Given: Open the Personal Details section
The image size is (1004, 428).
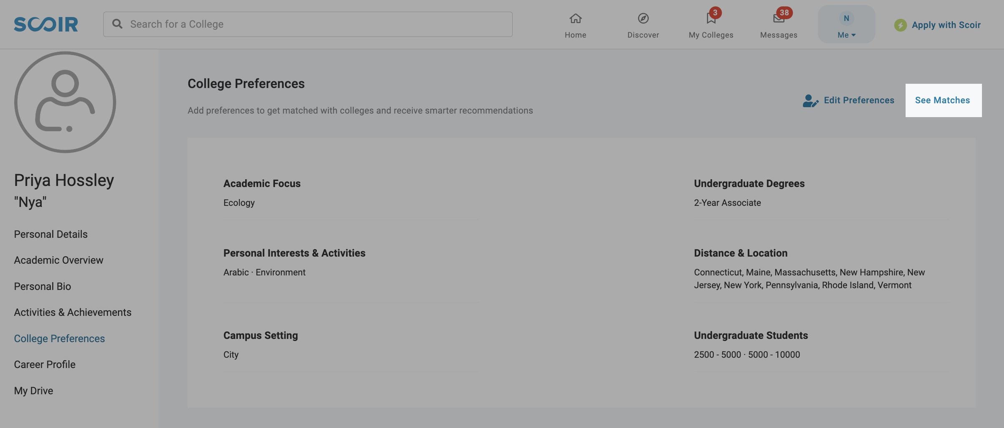Looking at the screenshot, I should tap(50, 234).
